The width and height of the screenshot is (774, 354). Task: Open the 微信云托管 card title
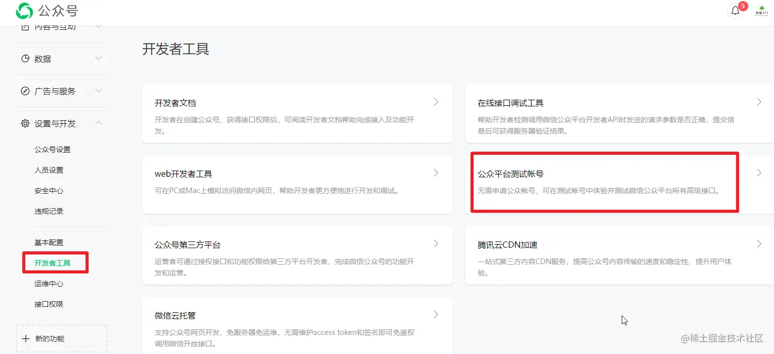tap(175, 315)
